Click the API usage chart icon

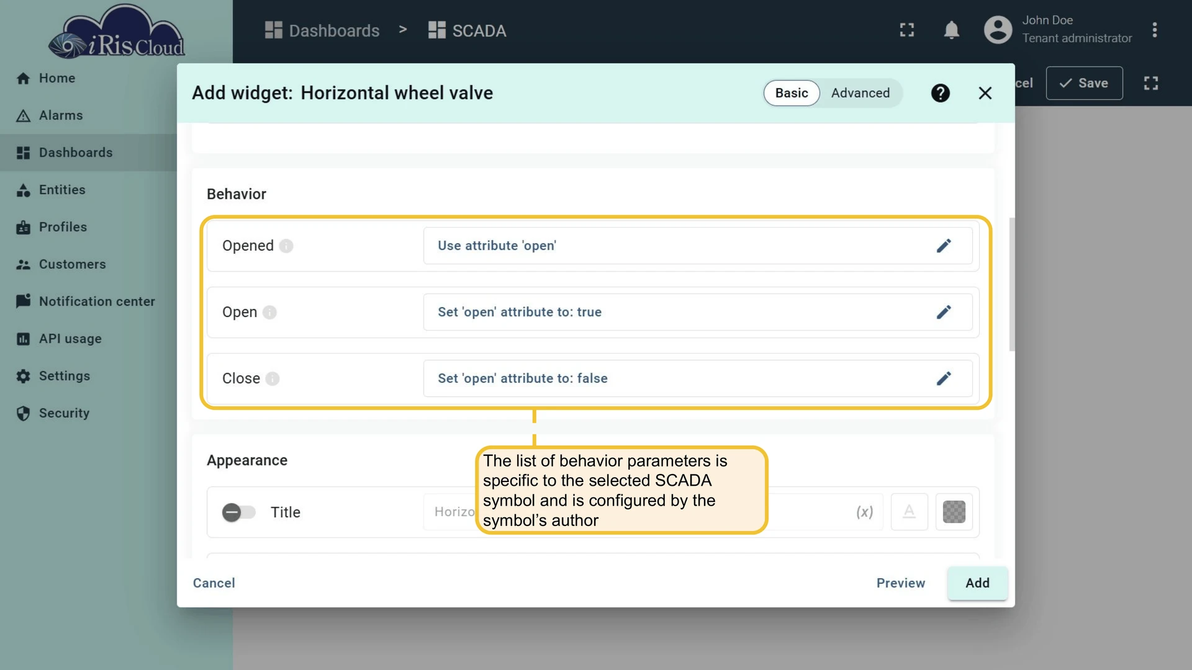23,339
